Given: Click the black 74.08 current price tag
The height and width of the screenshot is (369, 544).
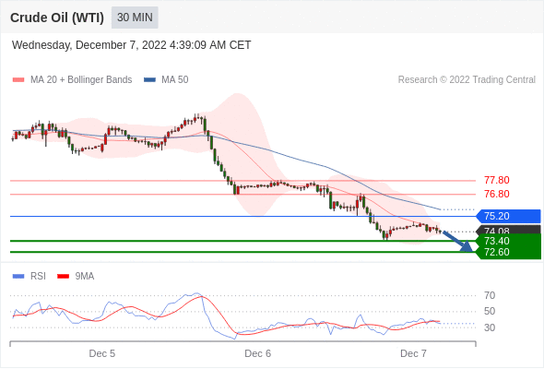Looking at the screenshot, I should (508, 230).
